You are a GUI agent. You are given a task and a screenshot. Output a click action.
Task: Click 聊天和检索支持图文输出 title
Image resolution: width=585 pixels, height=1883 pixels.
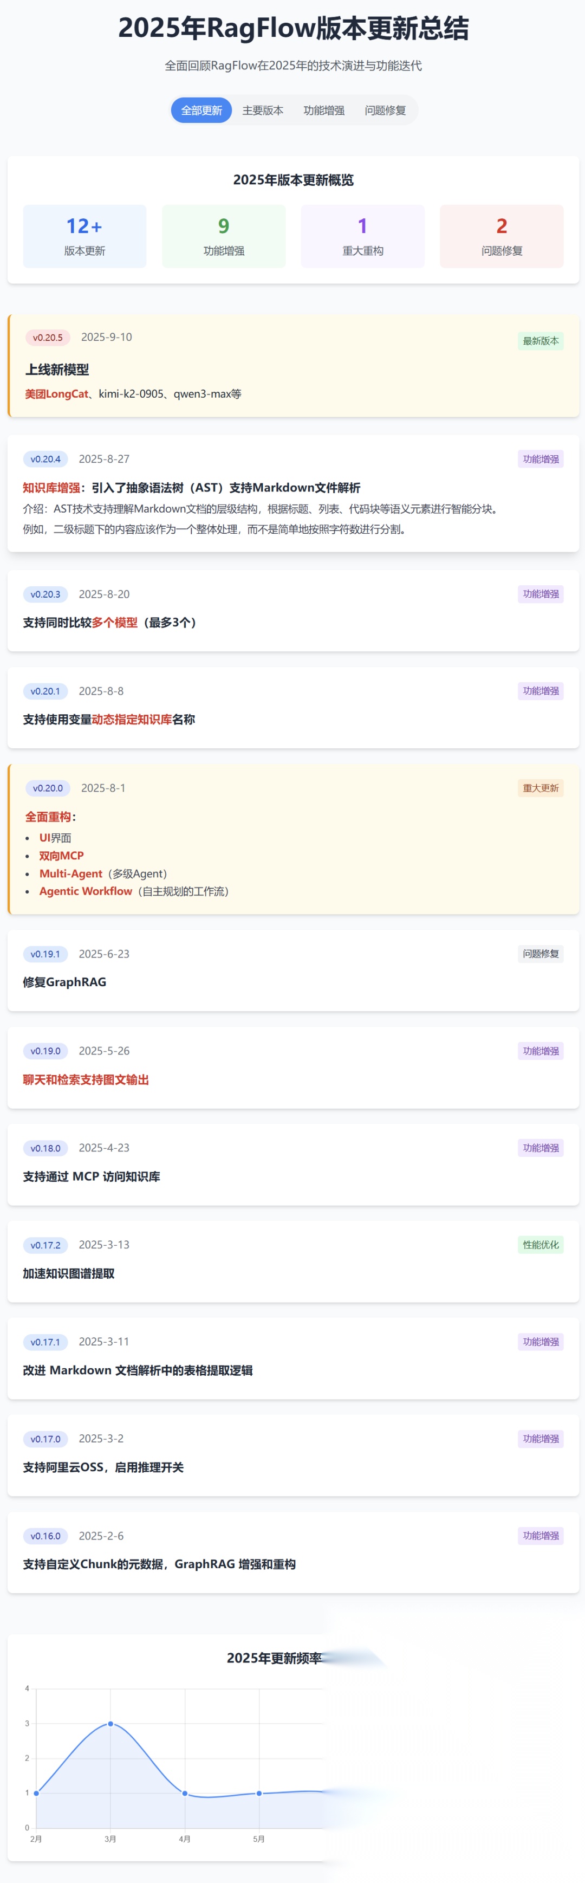pos(86,1079)
